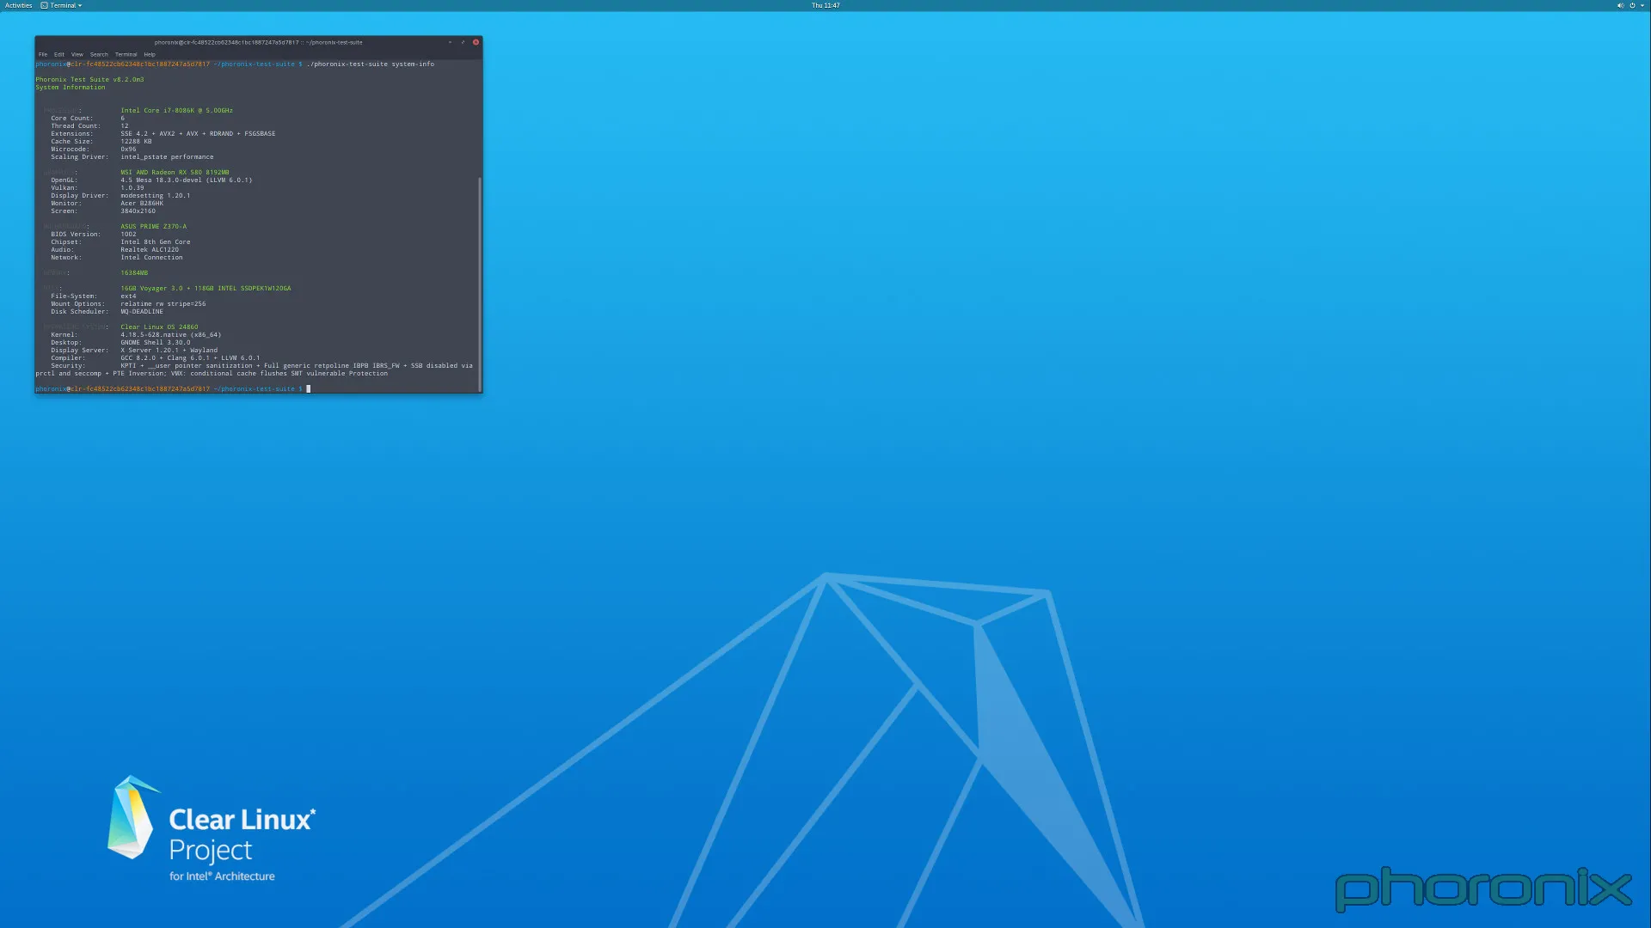Image resolution: width=1651 pixels, height=928 pixels.
Task: Click '4.18.5-628.native (x86_64)' kernel value
Action: [x=171, y=334]
